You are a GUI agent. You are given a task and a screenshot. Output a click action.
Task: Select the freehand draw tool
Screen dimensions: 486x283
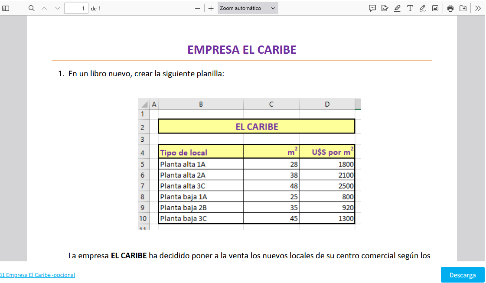point(422,8)
